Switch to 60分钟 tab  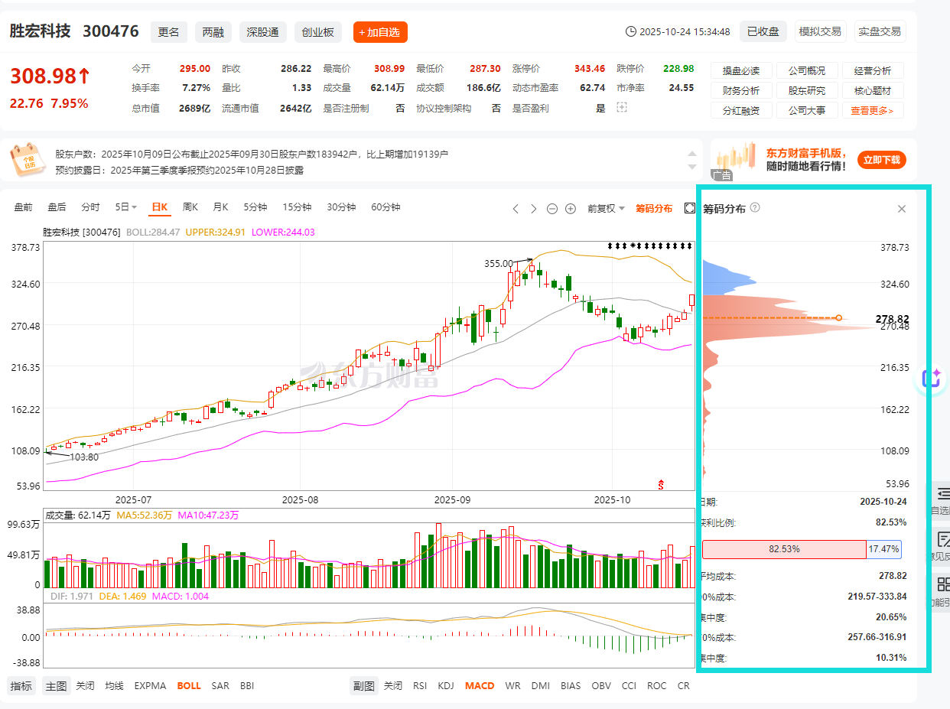coord(386,207)
